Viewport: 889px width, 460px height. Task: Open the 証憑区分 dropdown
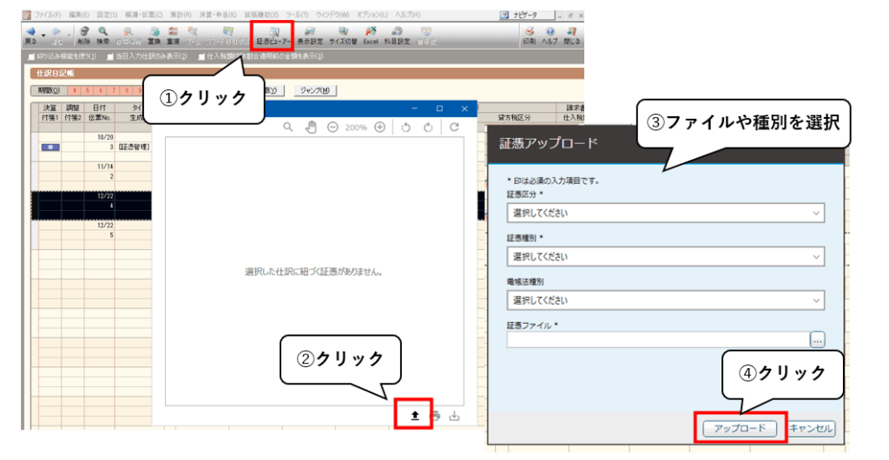click(665, 212)
